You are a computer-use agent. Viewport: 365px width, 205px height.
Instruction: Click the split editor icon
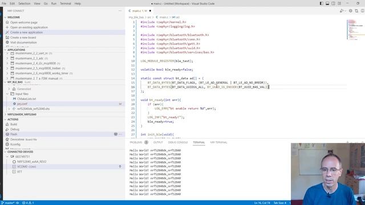click(363, 11)
